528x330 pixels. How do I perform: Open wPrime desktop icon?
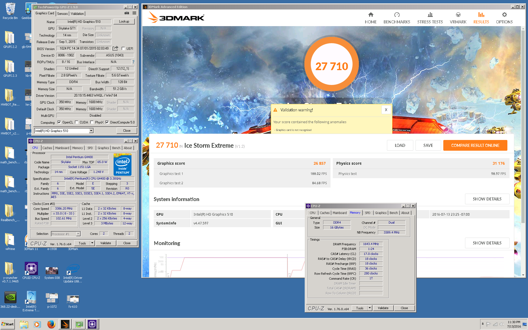10,241
